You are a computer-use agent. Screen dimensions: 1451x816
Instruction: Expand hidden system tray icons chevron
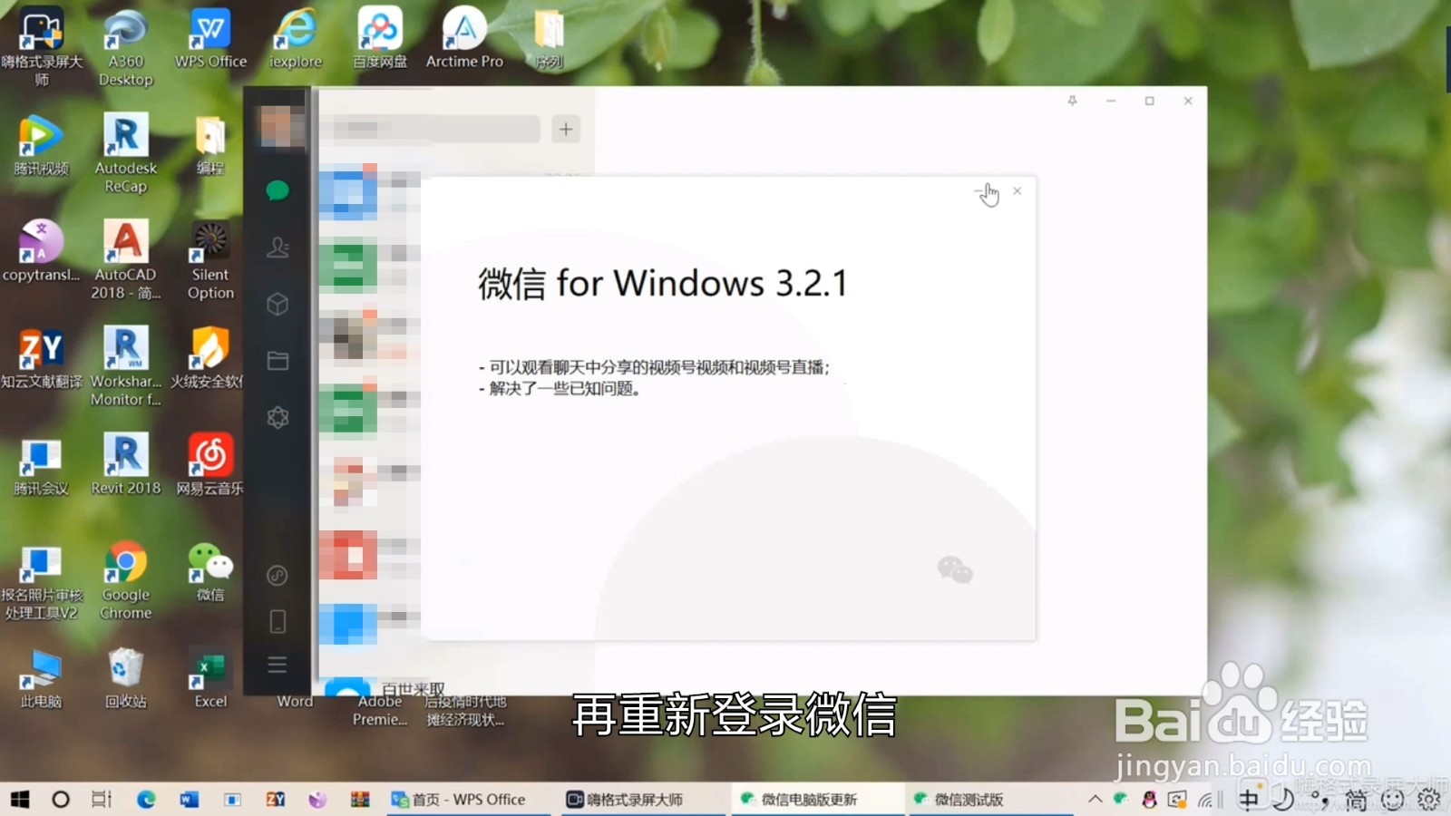coord(1095,800)
